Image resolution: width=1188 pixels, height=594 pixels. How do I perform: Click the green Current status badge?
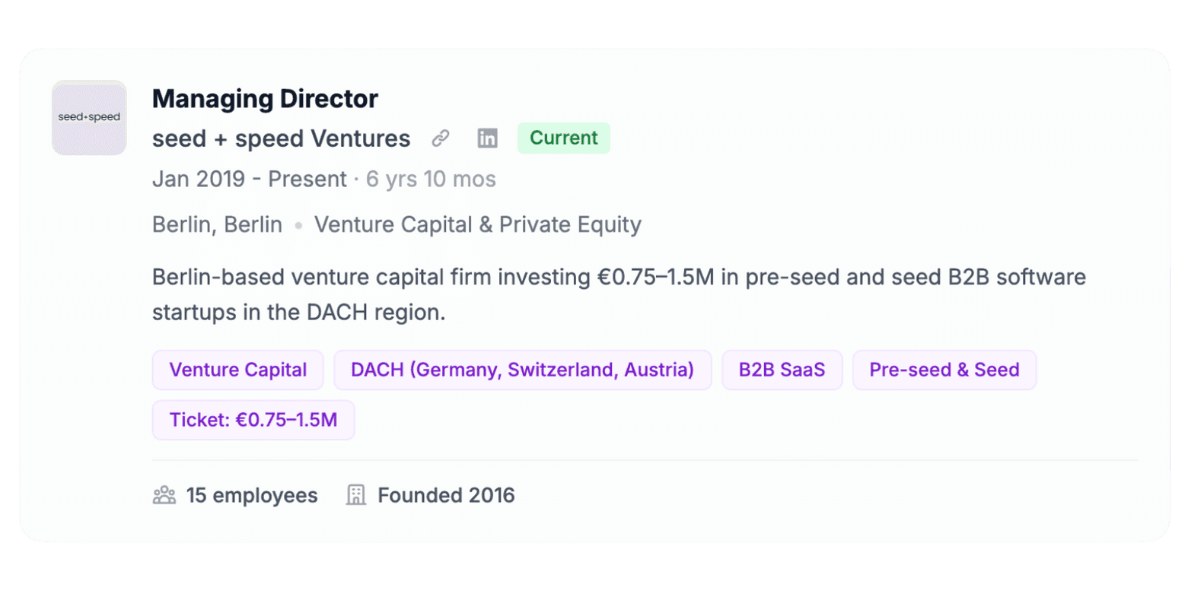562,138
